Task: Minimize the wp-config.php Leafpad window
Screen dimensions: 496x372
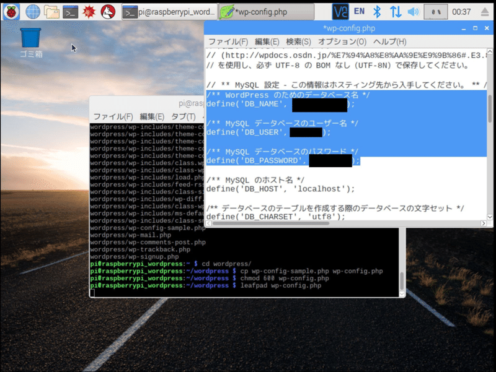Action: [x=463, y=28]
